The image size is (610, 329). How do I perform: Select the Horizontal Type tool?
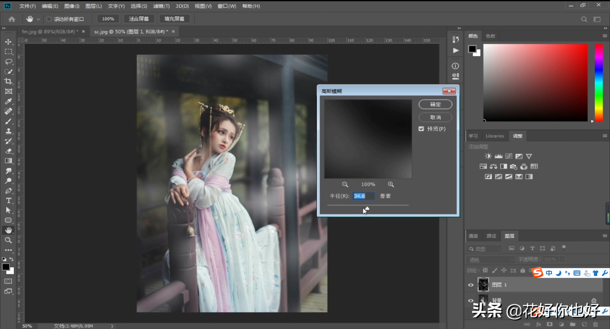(x=8, y=201)
